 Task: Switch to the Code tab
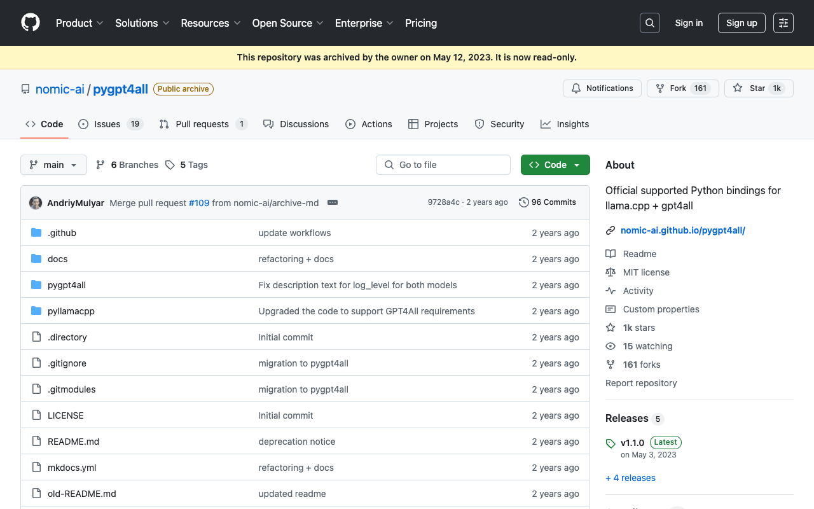[45, 124]
